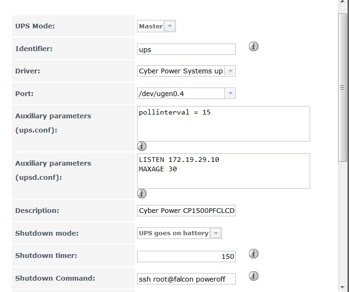Click the Shutdown timer field
Image resolution: width=349 pixels, height=292 pixels.
pos(186,257)
